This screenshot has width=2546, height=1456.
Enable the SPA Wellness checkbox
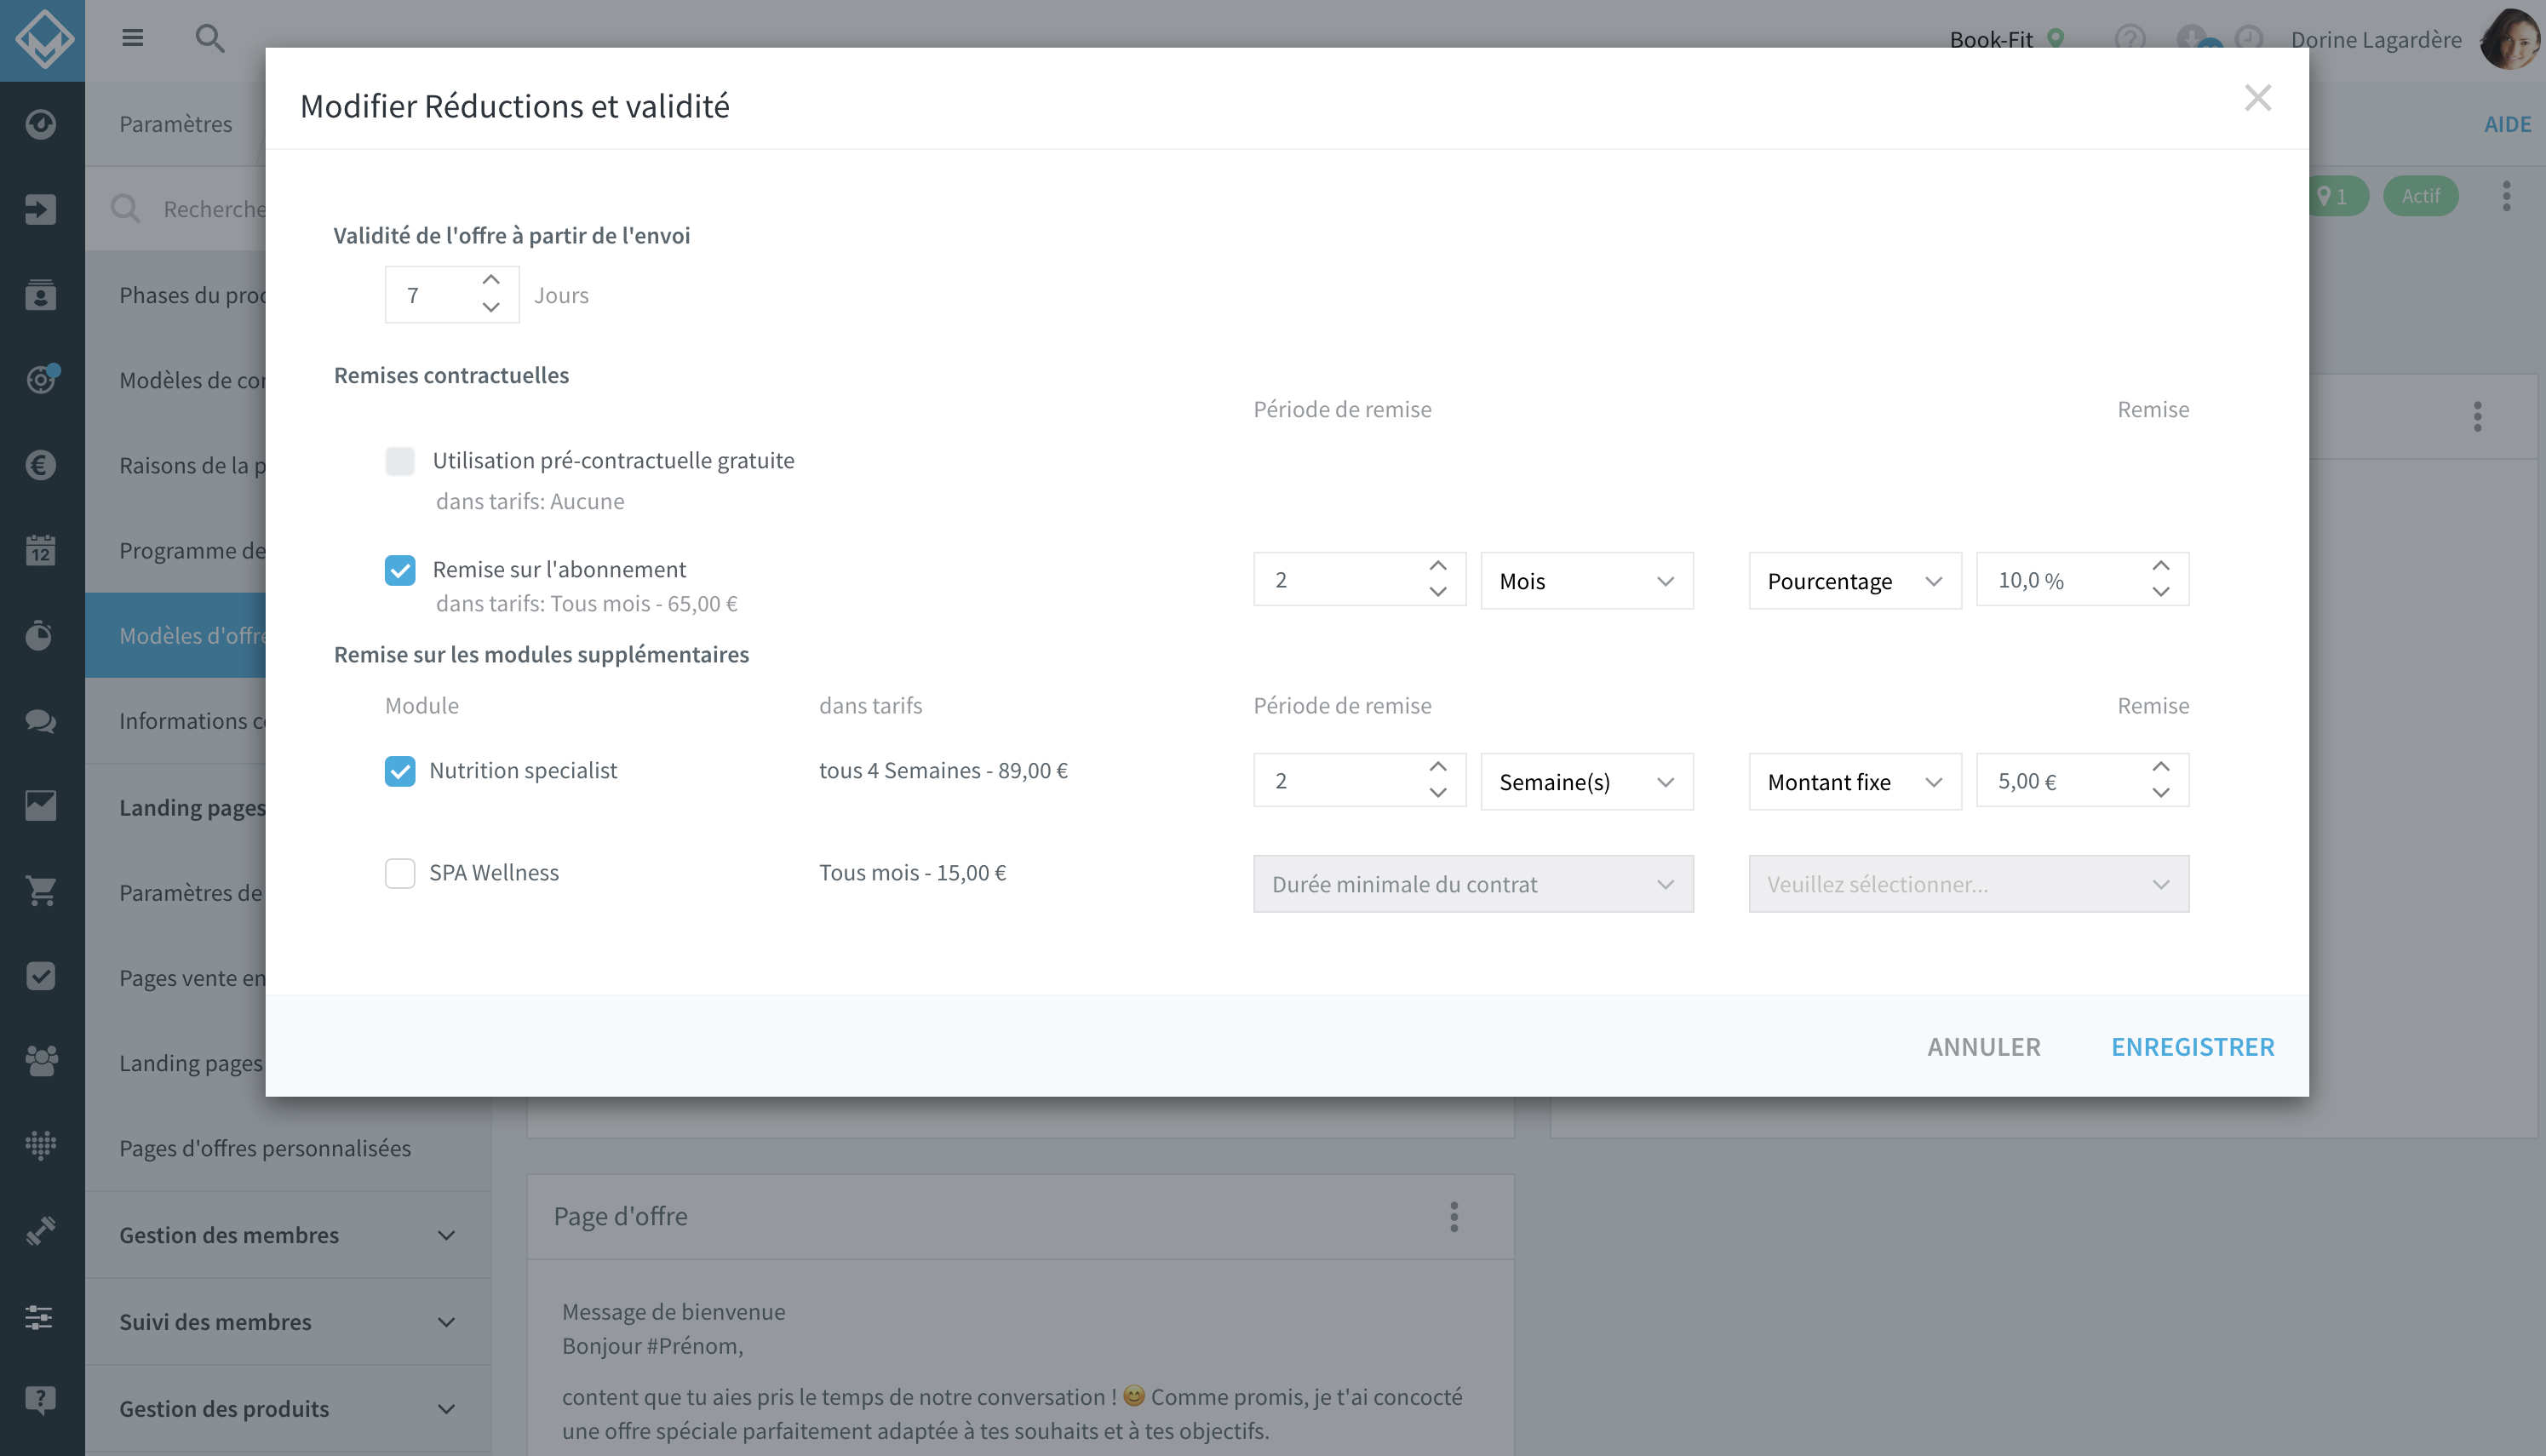400,873
